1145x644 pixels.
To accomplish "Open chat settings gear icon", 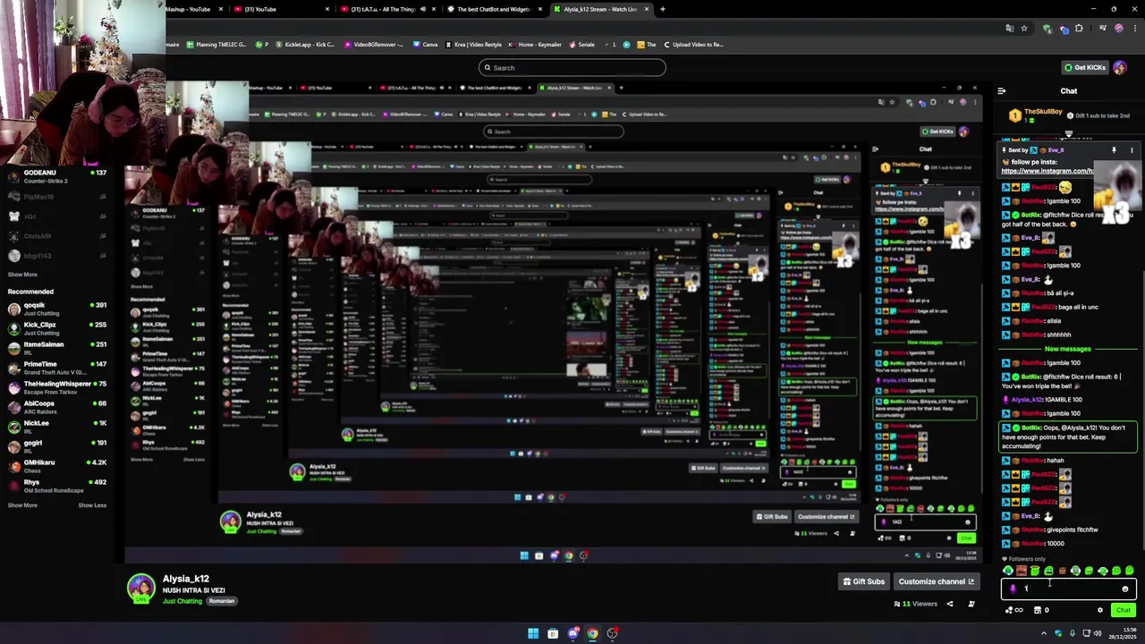I will pos(1100,610).
